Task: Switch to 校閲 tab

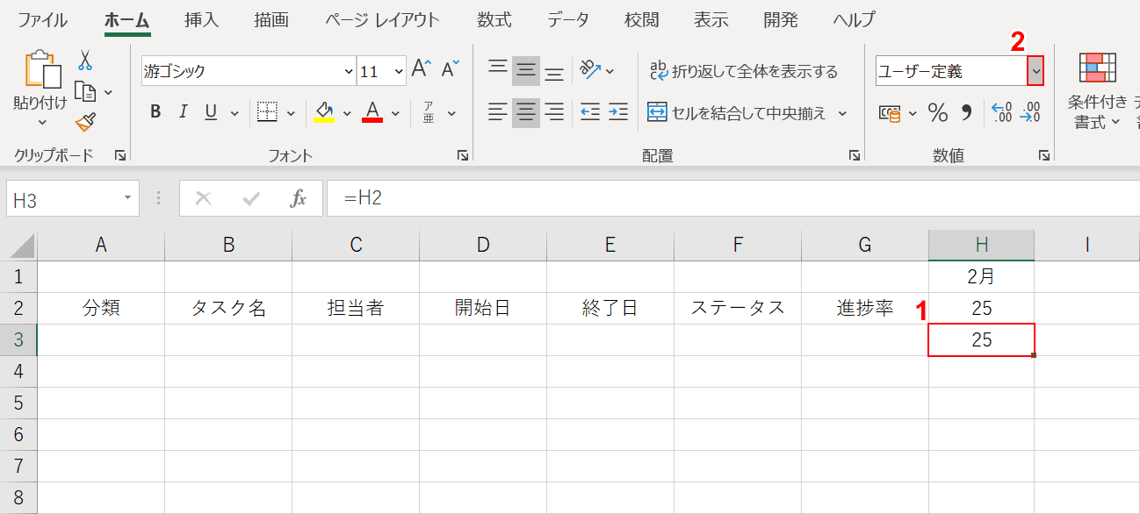Action: click(x=641, y=19)
